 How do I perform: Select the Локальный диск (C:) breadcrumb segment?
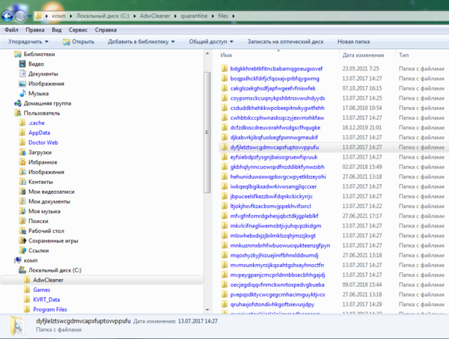pos(103,16)
